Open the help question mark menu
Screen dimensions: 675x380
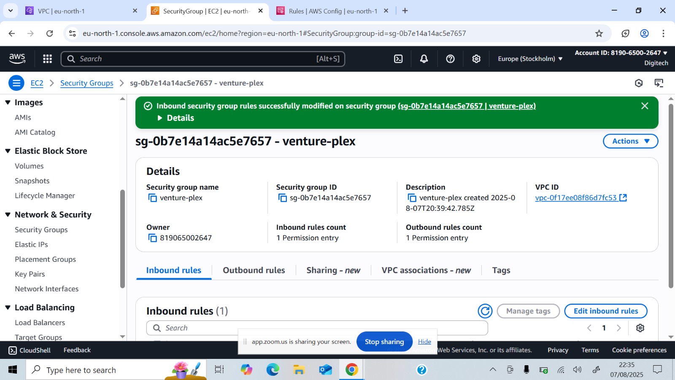click(450, 59)
